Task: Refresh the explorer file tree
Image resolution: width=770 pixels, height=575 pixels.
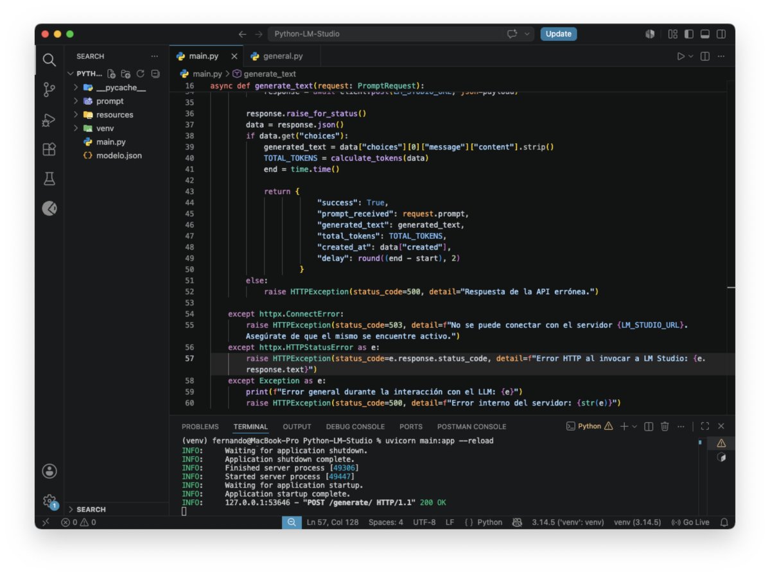Action: 141,74
